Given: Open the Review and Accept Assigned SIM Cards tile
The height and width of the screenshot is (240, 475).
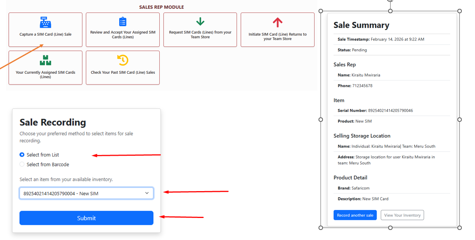Looking at the screenshot, I should pos(122,30).
